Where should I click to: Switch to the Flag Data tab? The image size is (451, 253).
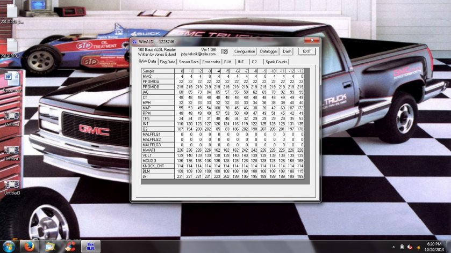(167, 62)
